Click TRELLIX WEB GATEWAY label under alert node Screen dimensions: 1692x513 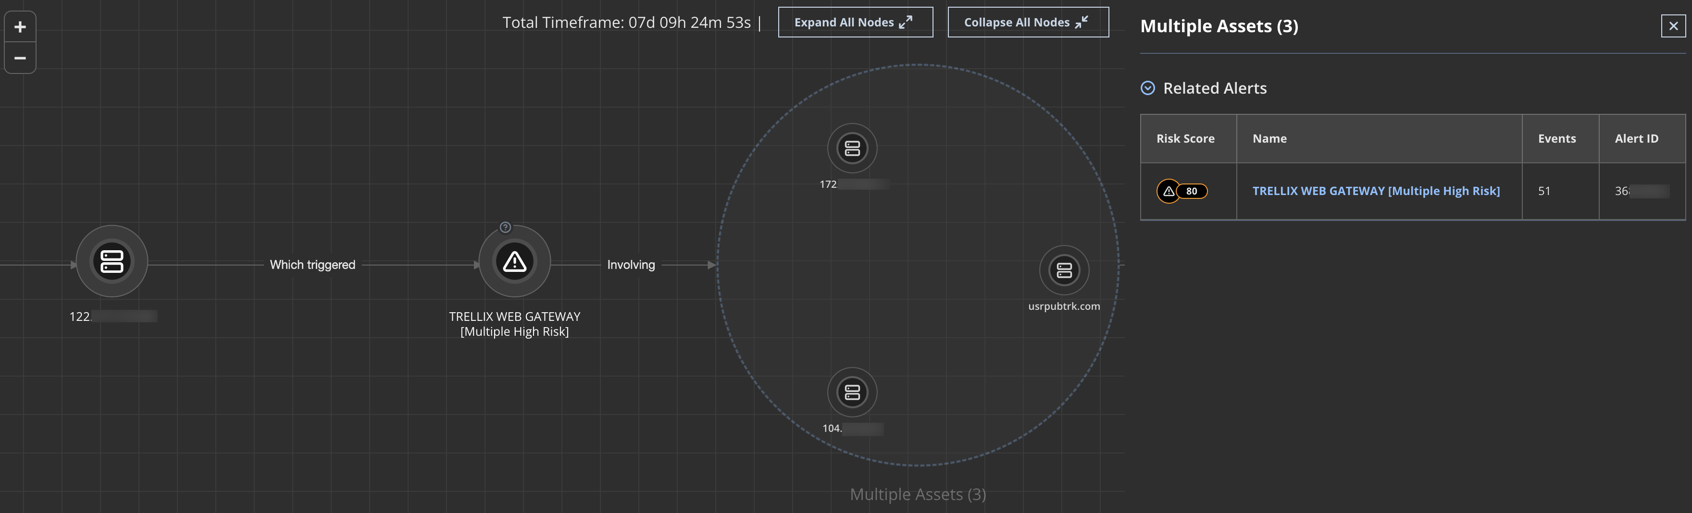point(514,324)
